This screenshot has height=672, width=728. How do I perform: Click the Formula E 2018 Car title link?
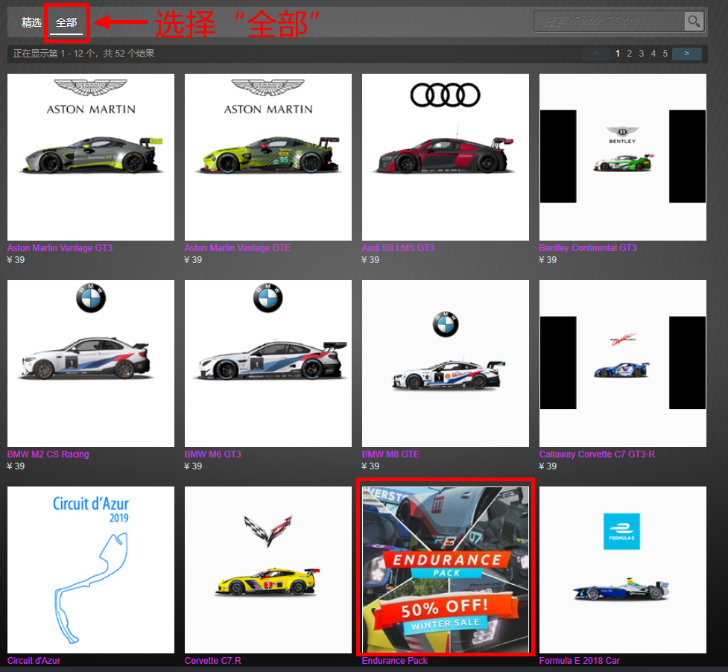(580, 660)
